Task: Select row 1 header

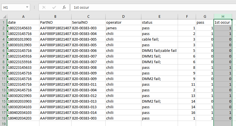Action: coord(3,23)
